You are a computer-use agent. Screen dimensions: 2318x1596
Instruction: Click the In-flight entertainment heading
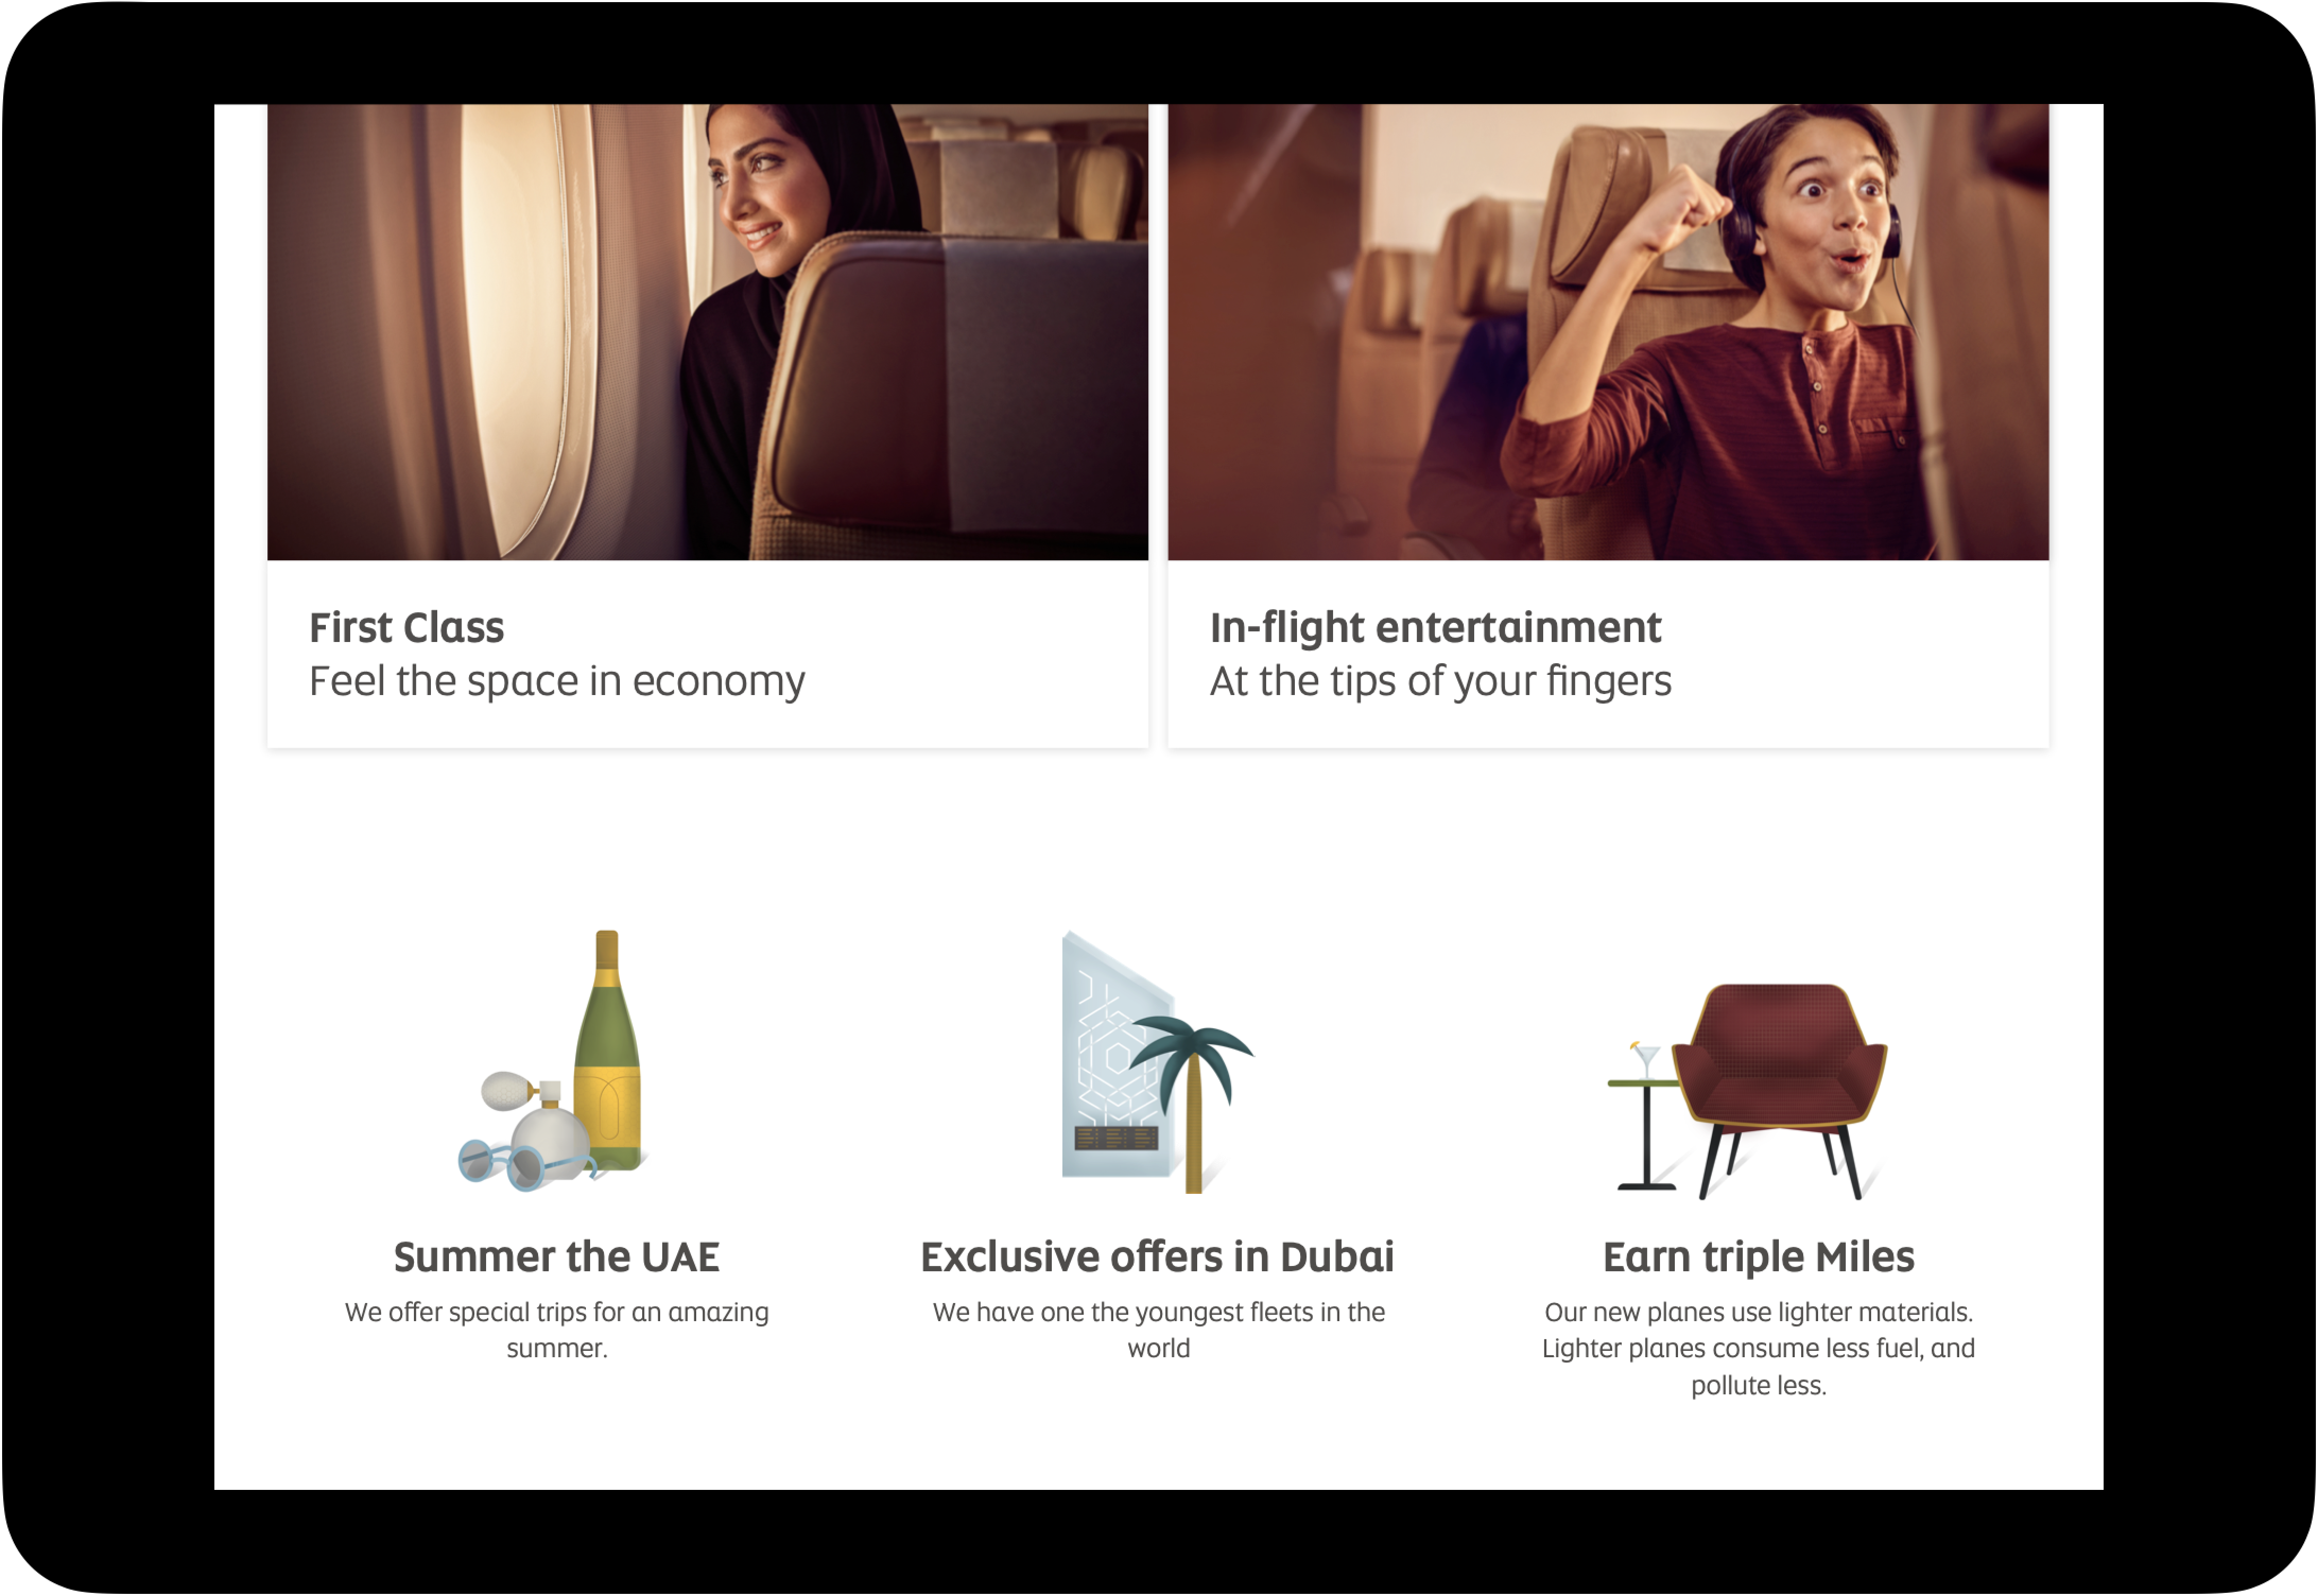(x=1435, y=628)
